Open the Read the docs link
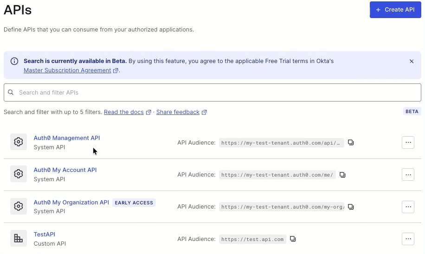425x254 pixels. pyautogui.click(x=123, y=112)
